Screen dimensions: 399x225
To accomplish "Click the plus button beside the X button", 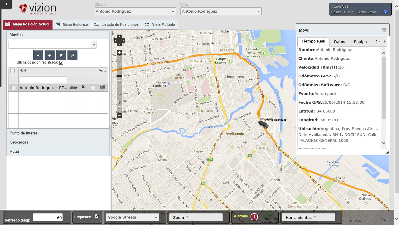I will [x=50, y=55].
